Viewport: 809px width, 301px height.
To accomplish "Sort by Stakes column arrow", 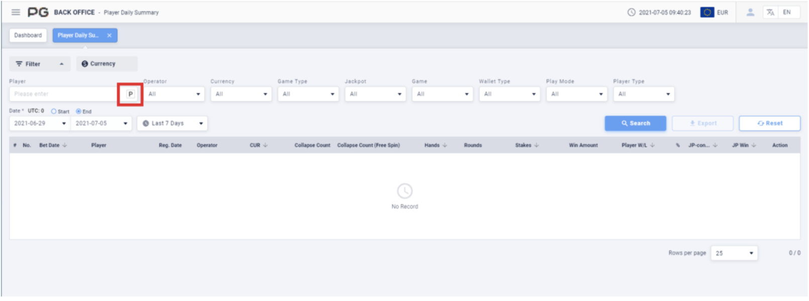I will 537,145.
